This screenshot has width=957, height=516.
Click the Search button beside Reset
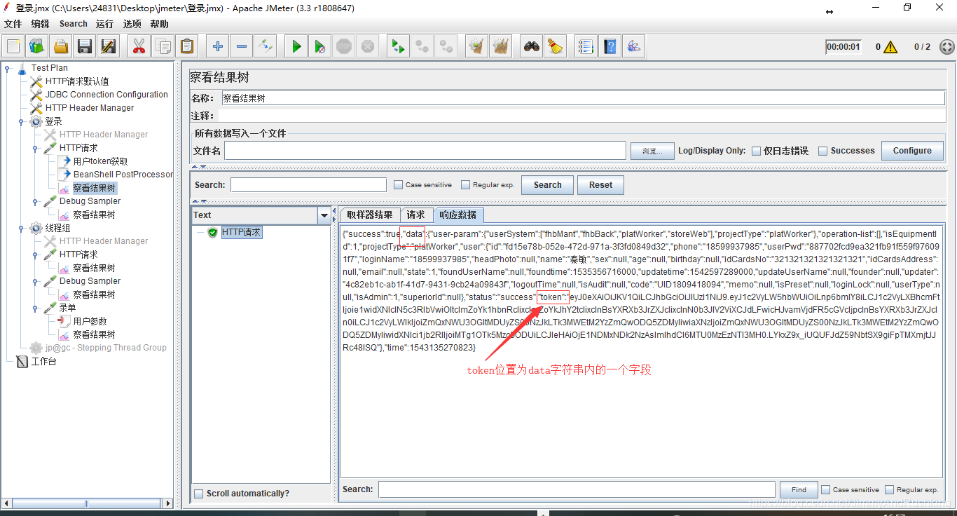(x=547, y=185)
